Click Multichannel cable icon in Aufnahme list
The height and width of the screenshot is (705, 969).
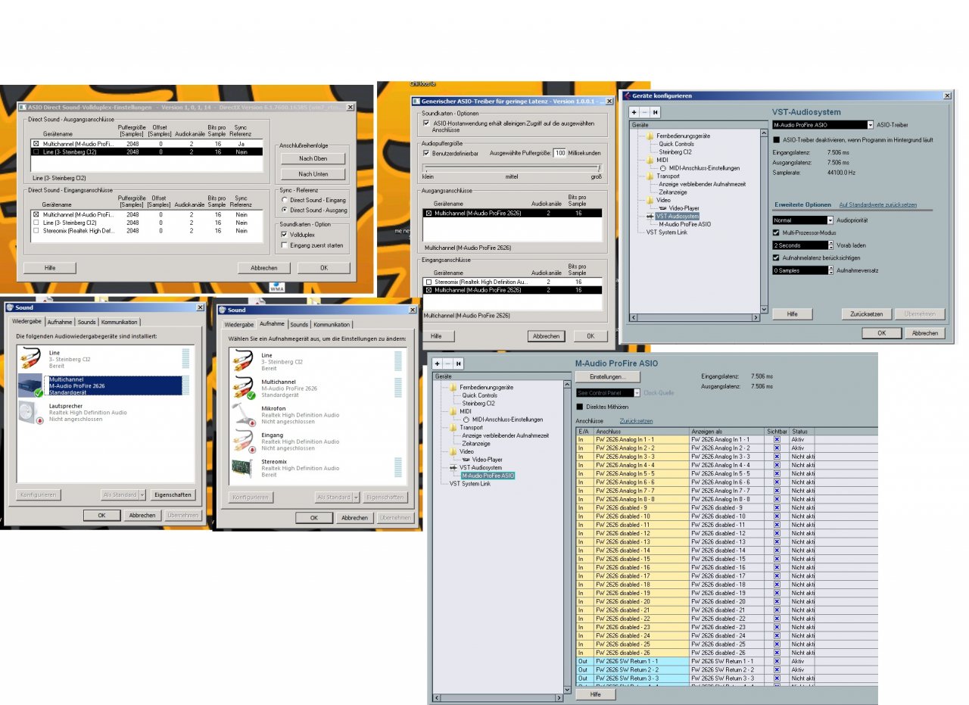(x=245, y=388)
